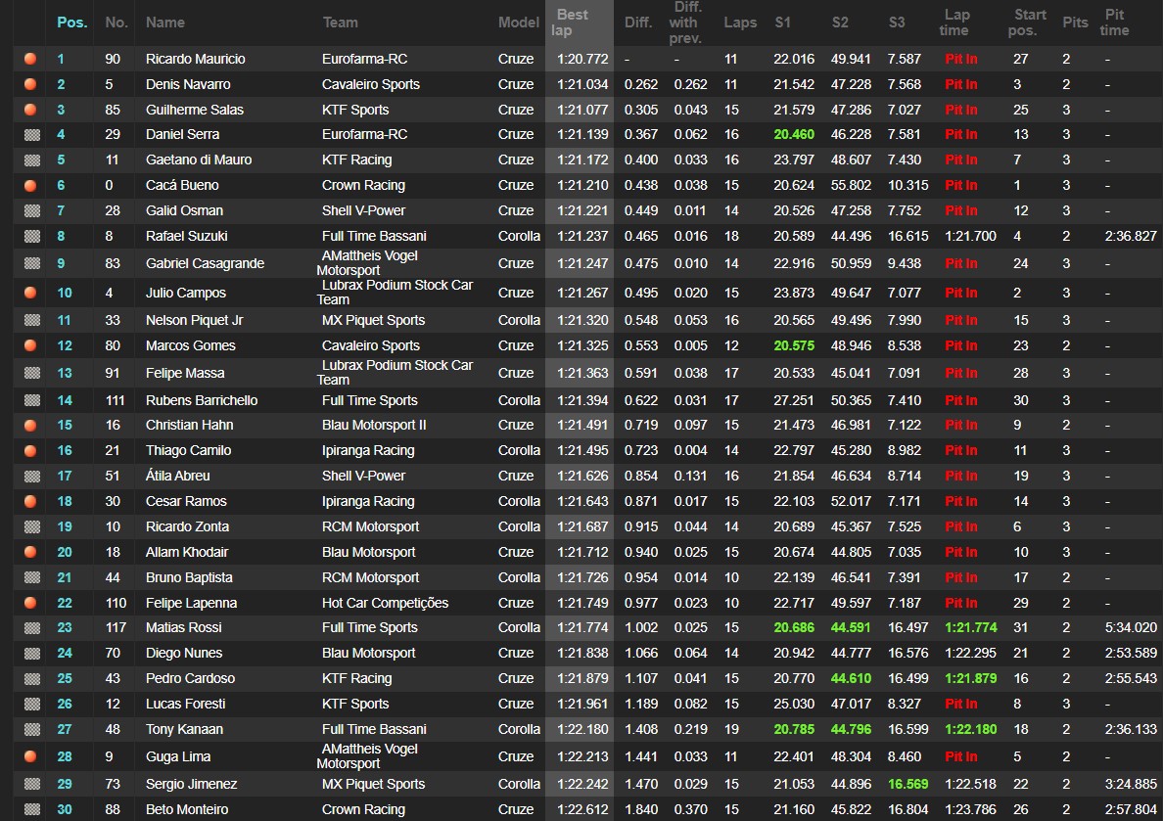Select the orange status dot beside Guga Lima
The image size is (1163, 821).
[30, 756]
